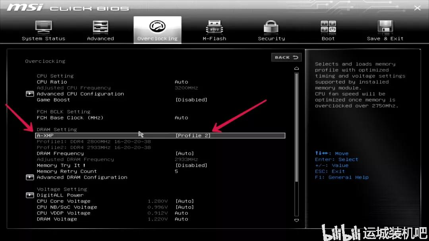Click the scroll down arrow
Screen dimensions: 429x241
pyautogui.click(x=297, y=220)
